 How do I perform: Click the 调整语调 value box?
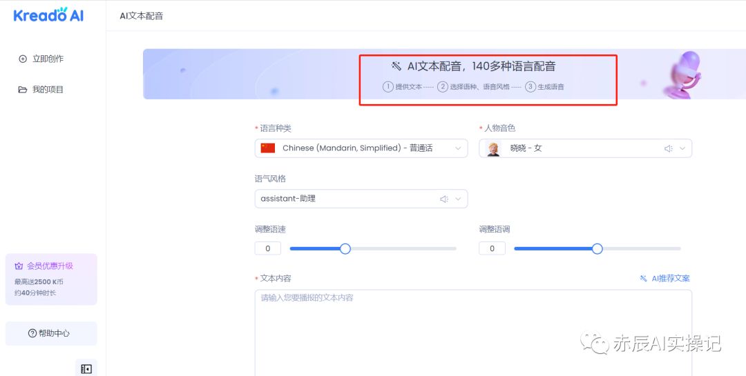pos(492,248)
